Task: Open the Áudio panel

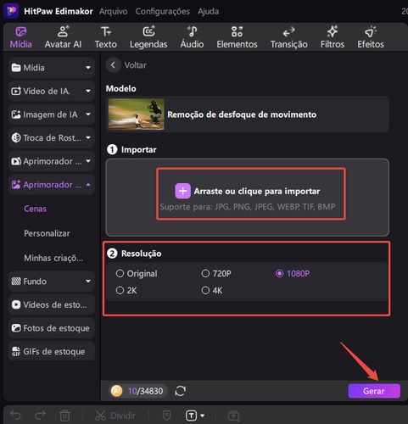Action: 192,37
